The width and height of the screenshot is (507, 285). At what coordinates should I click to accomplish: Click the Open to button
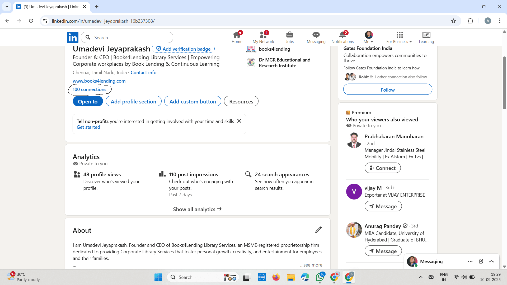click(88, 101)
